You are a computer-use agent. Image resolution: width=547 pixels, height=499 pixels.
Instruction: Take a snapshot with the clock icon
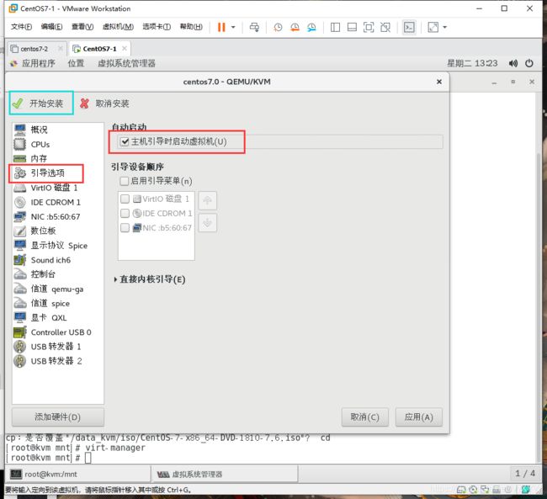click(278, 27)
